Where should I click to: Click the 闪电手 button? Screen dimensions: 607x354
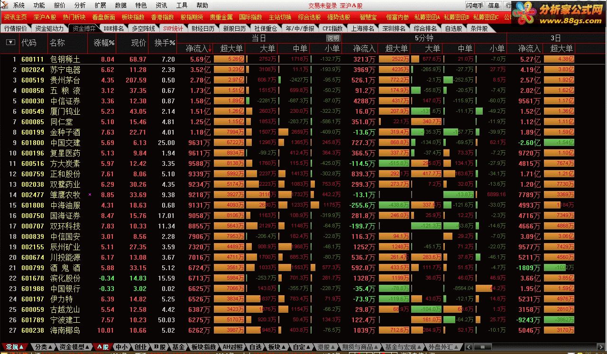tap(474, 6)
